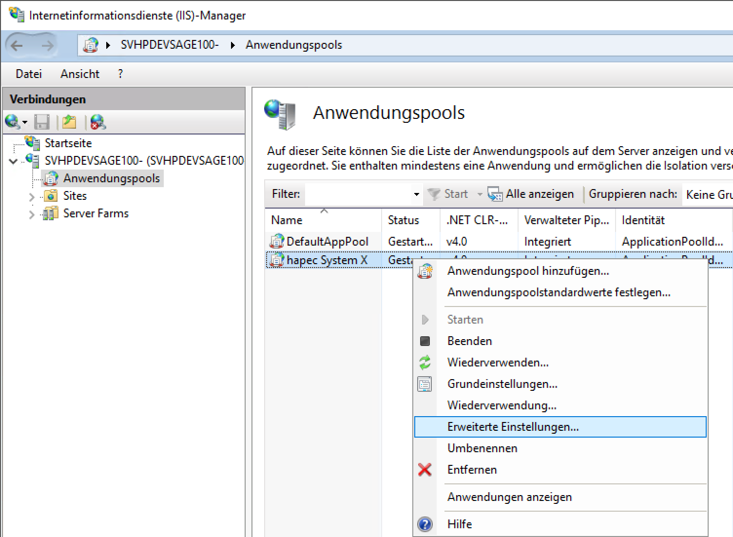
Task: Open the Datei menu
Action: click(x=29, y=74)
